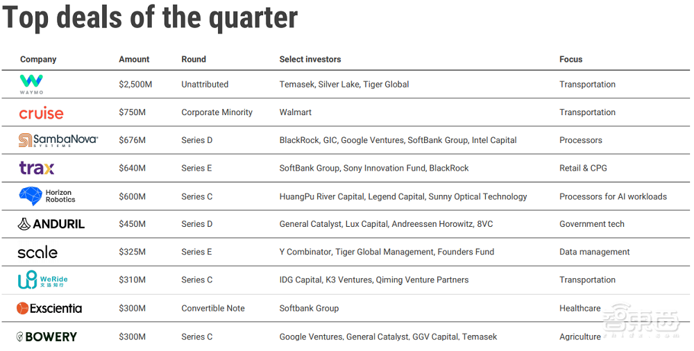Click the Processors for AI workloads text

tap(613, 196)
